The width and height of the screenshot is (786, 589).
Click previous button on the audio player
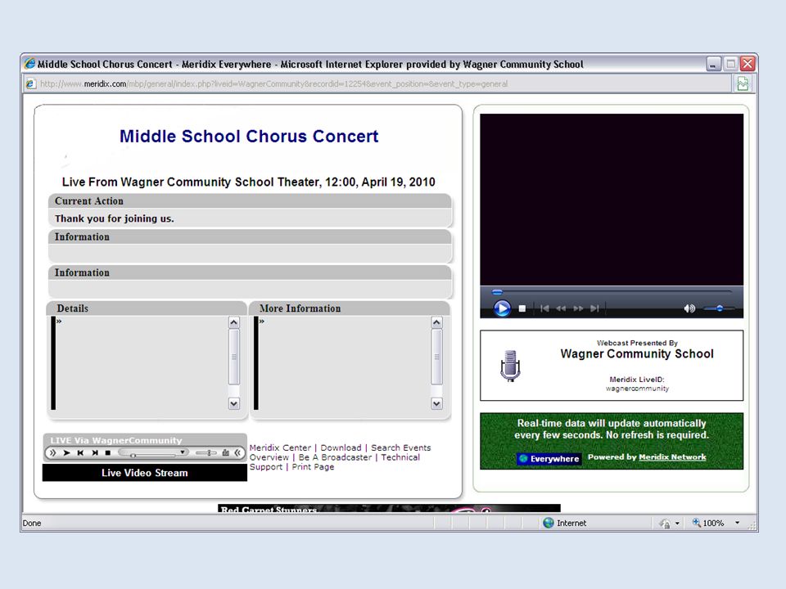coord(80,452)
